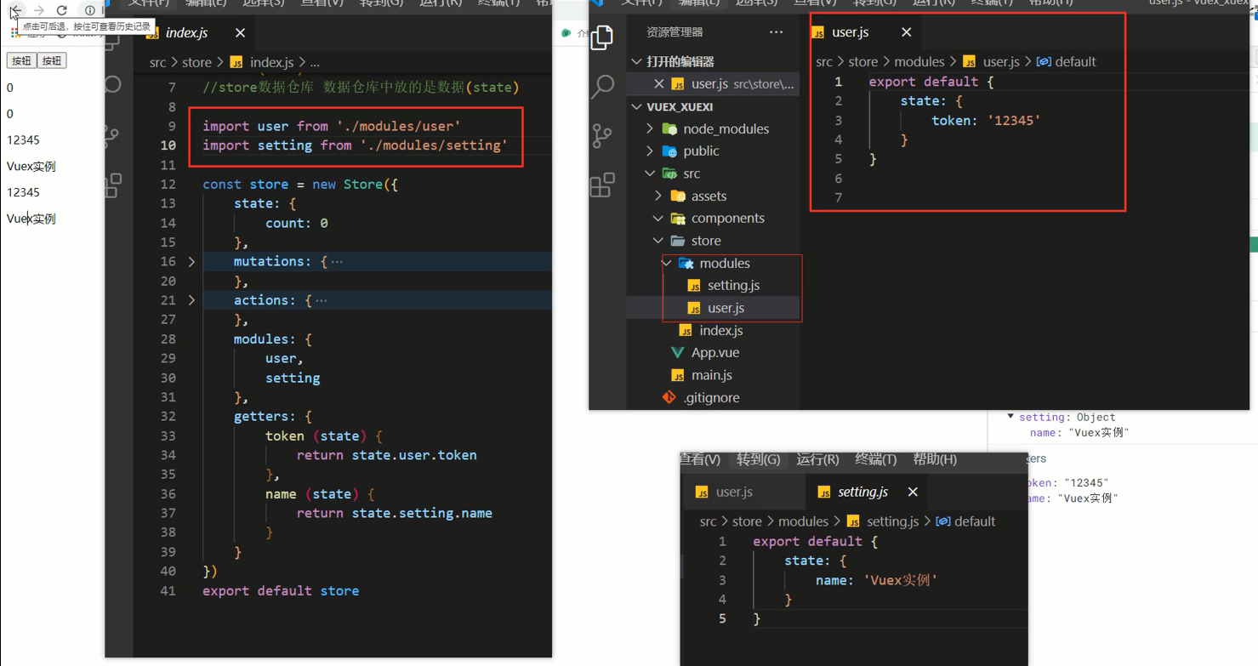Close the user.js tab in right window
Viewport: 1258px width, 666px height.
pos(906,32)
